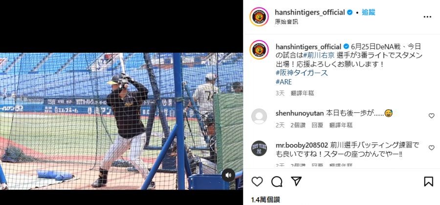The height and width of the screenshot is (205, 440).
Task: Click shenhunoyutan's gray profile avatar
Action: (259, 116)
